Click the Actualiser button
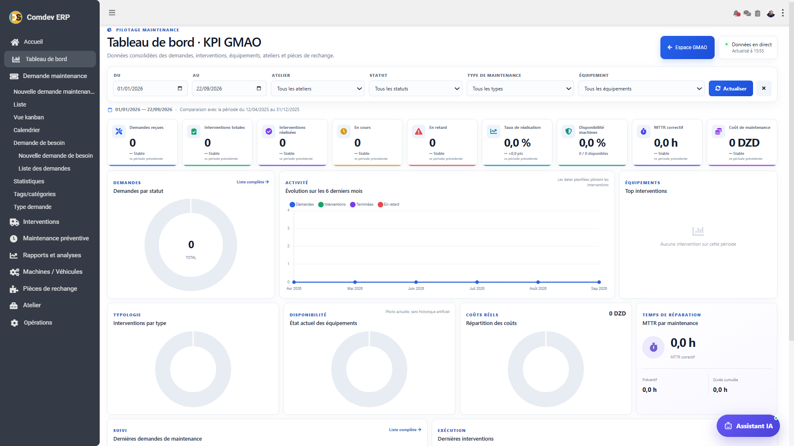 [731, 88]
